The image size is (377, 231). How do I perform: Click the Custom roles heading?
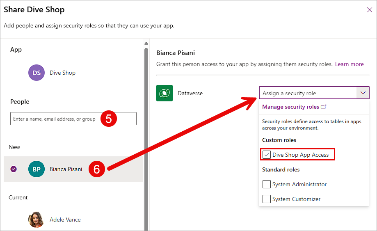coord(279,140)
